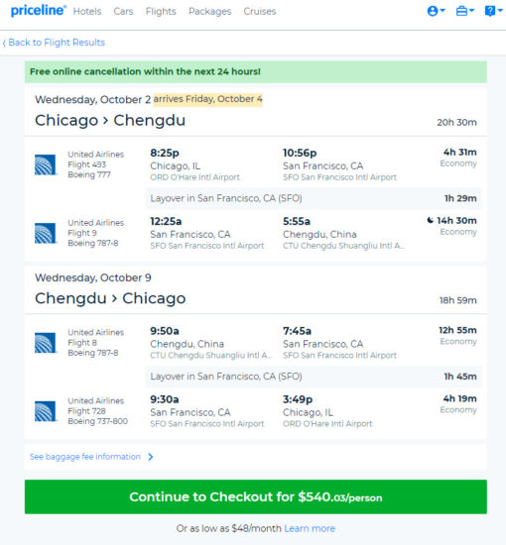
Task: Click United Airlines logo for Flight 728
Action: [x=46, y=411]
